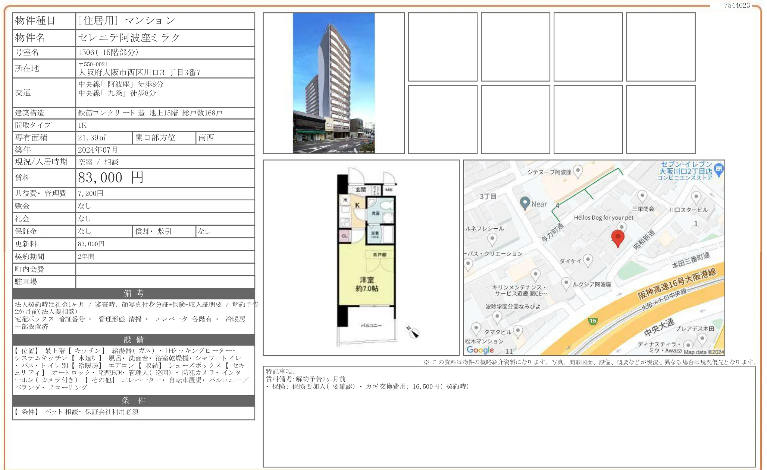Click the Google logo on map

click(480, 350)
